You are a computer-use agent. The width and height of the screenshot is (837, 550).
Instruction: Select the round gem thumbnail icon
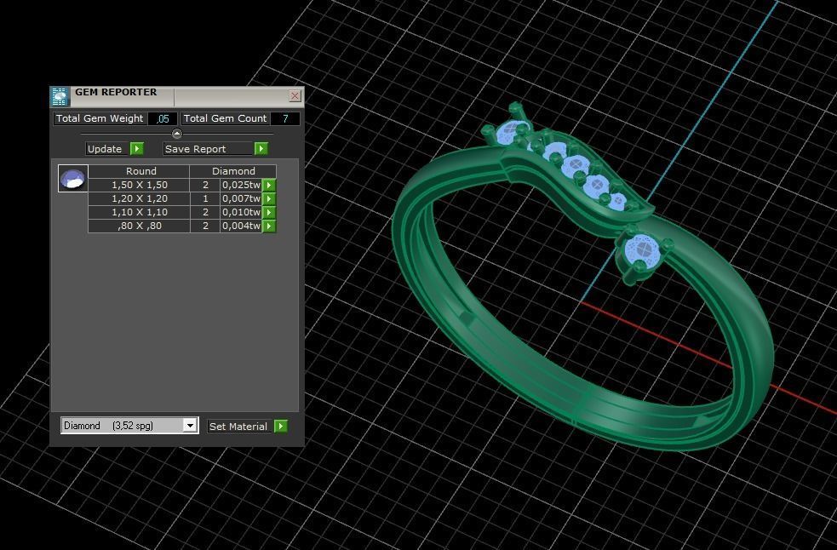tap(72, 178)
